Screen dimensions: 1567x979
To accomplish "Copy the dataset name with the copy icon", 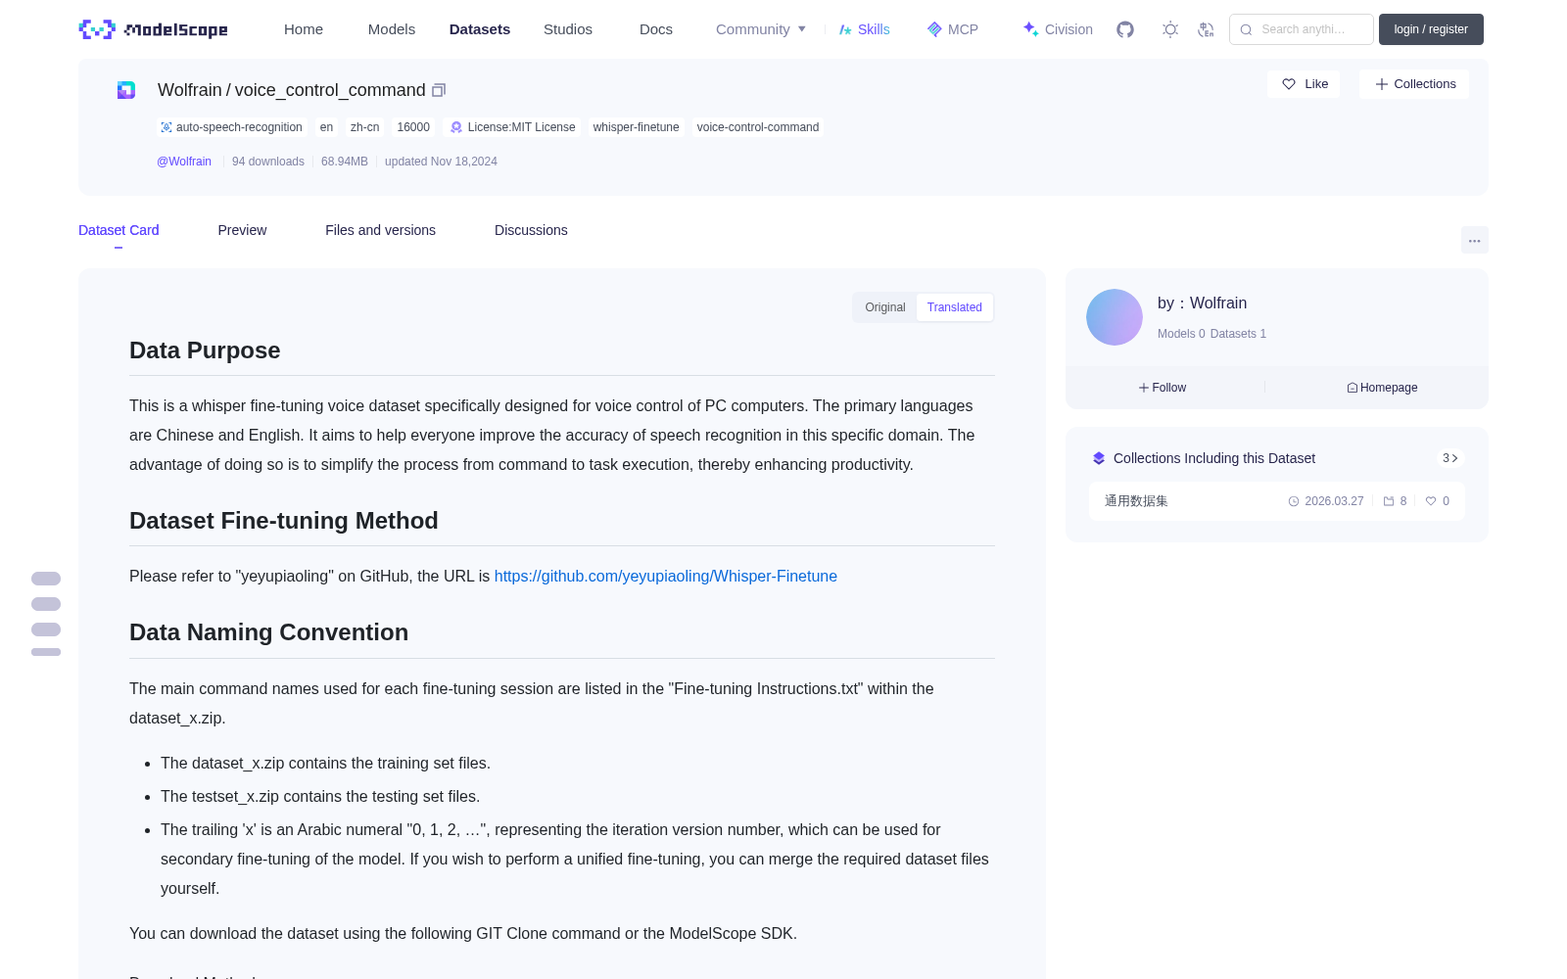I will pyautogui.click(x=439, y=90).
